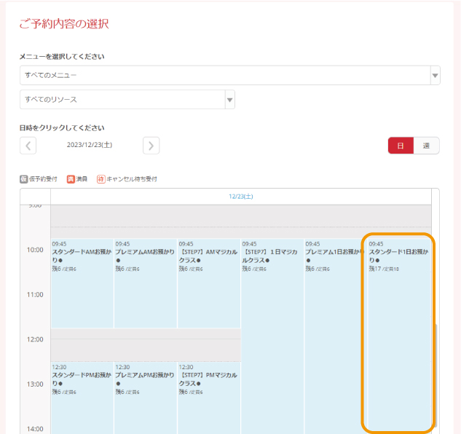Click the 残17 /定員18 availability text
461x434 pixels.
click(384, 269)
